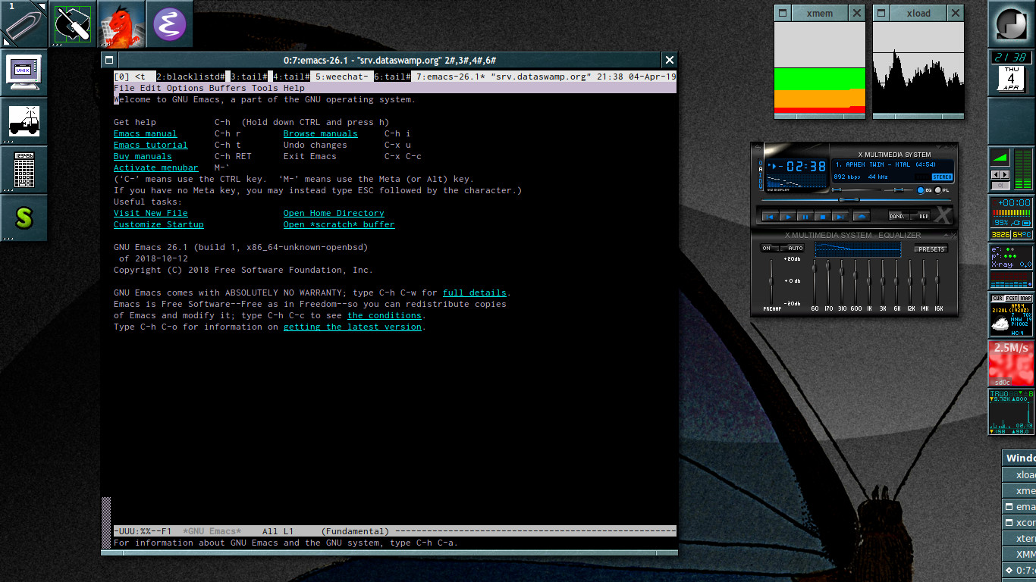Screen dimensions: 1036x582
Task: Click the Open Home Directory link
Action: pos(334,213)
